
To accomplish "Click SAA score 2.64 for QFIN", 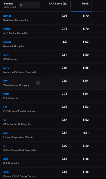I will tap(64, 55).
